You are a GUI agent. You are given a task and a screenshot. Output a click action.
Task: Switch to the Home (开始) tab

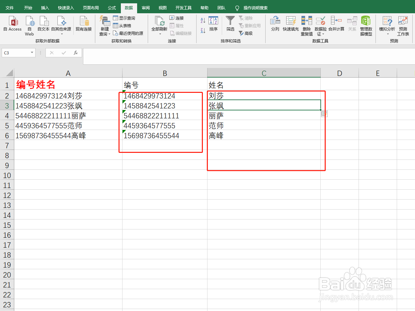[28, 8]
